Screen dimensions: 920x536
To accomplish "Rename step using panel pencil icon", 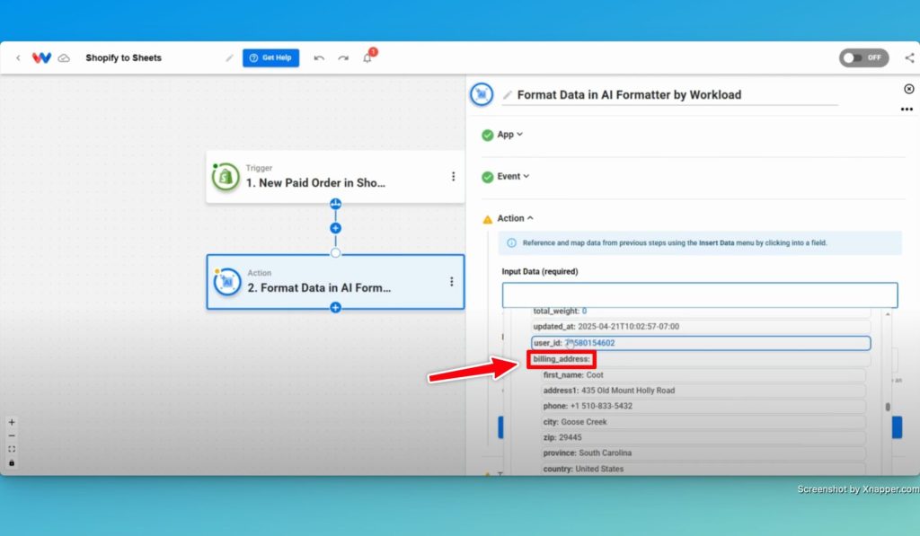I will [x=508, y=95].
